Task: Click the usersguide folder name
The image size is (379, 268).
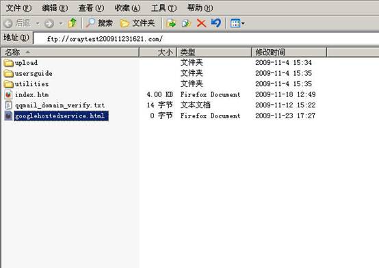Action: tap(34, 73)
